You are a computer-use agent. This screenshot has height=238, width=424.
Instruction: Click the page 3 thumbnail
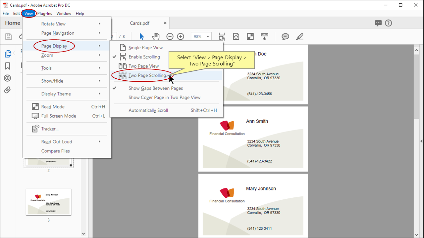pos(48,202)
